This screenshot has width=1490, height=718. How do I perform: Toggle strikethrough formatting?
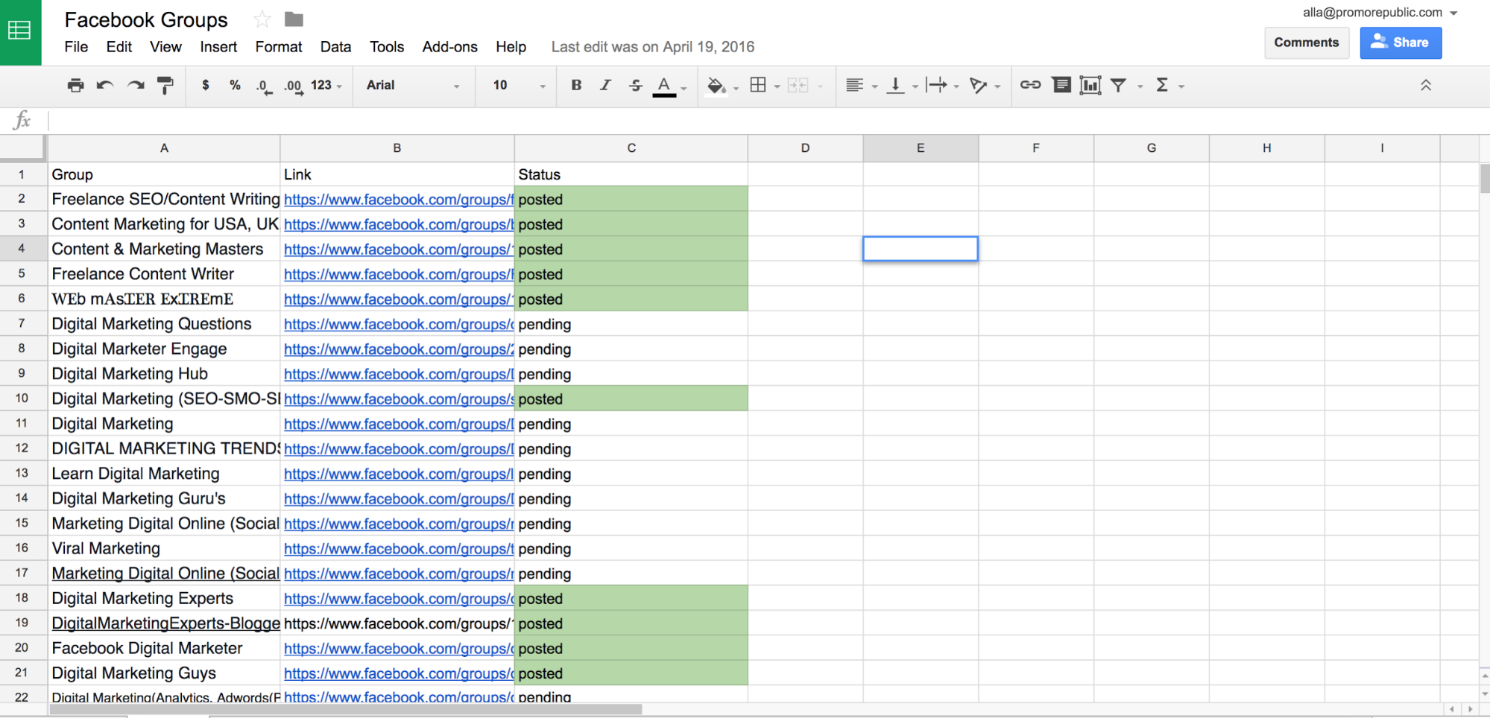pyautogui.click(x=635, y=86)
